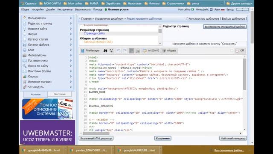Switch to the Активные tab
Viewport: 273px width, 154px height.
point(35,95)
